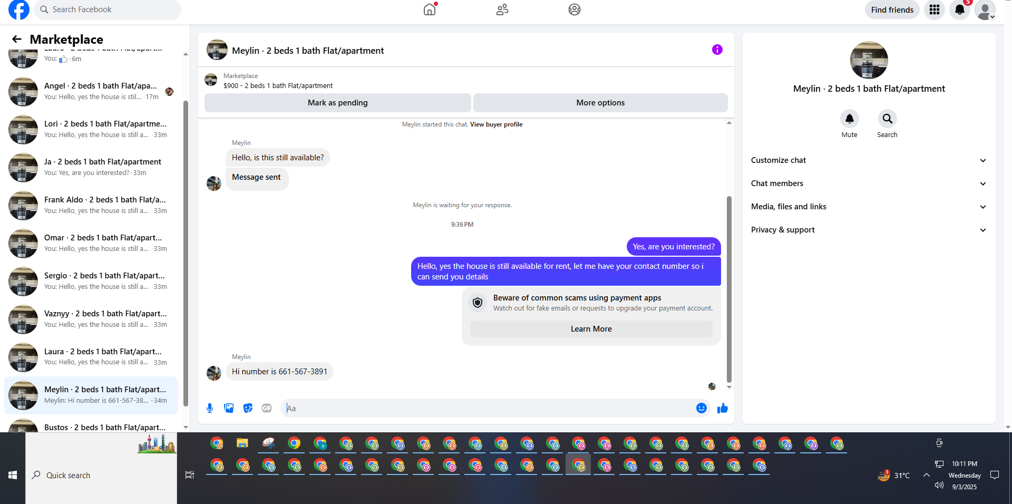Open the taskbar clock and date
Viewport: 1012px width, 504px height.
(x=965, y=475)
